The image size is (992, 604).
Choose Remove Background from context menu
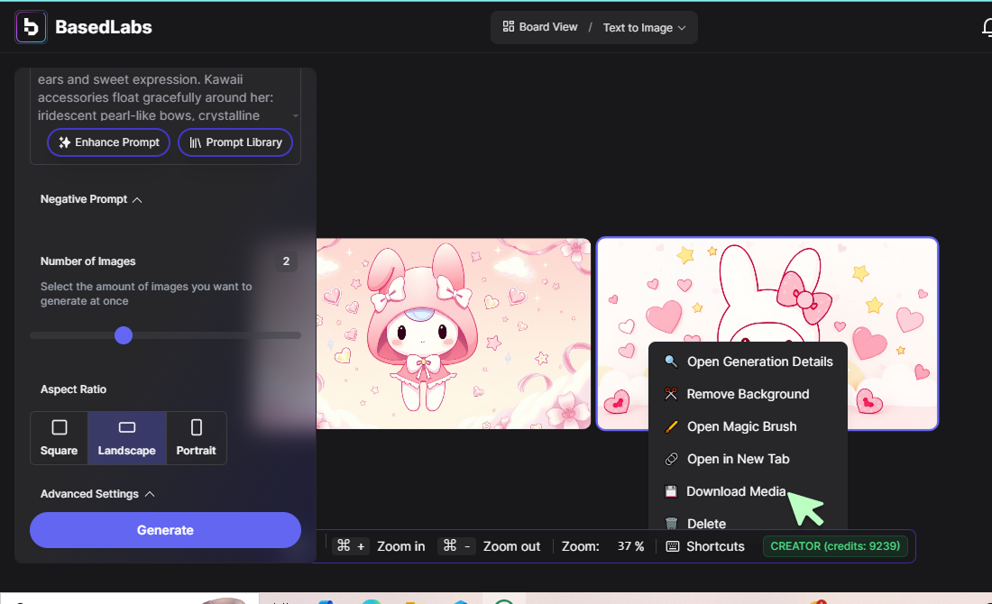(x=748, y=393)
